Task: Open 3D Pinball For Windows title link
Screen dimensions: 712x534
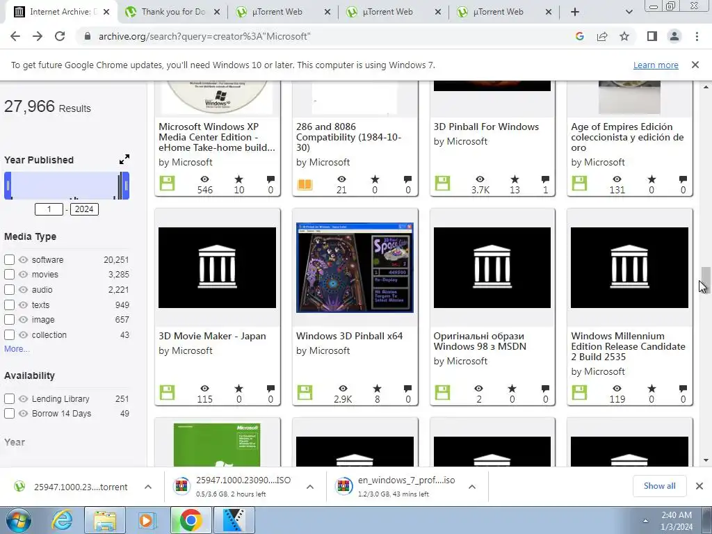Action: point(486,127)
